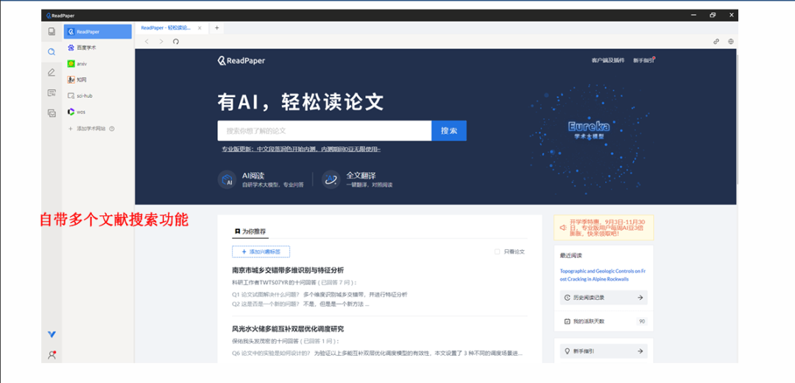The image size is (795, 383).
Task: Open Topographic and Geologic Controls recent paper
Action: [x=602, y=275]
